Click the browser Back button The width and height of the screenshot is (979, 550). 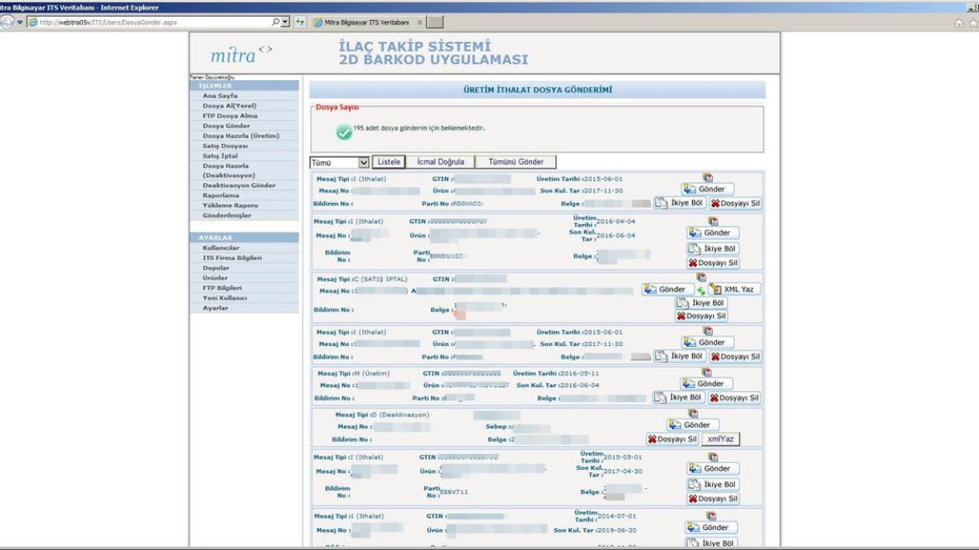pos(7,22)
